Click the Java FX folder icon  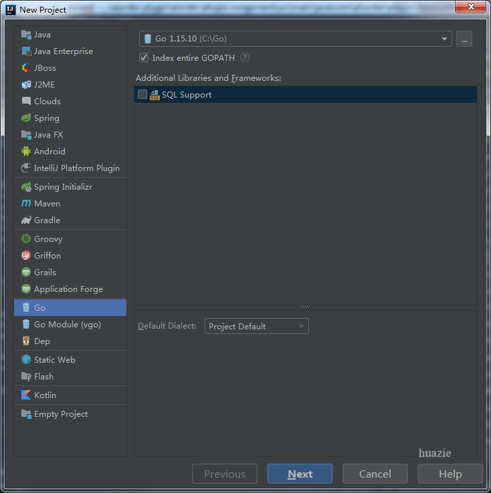26,134
